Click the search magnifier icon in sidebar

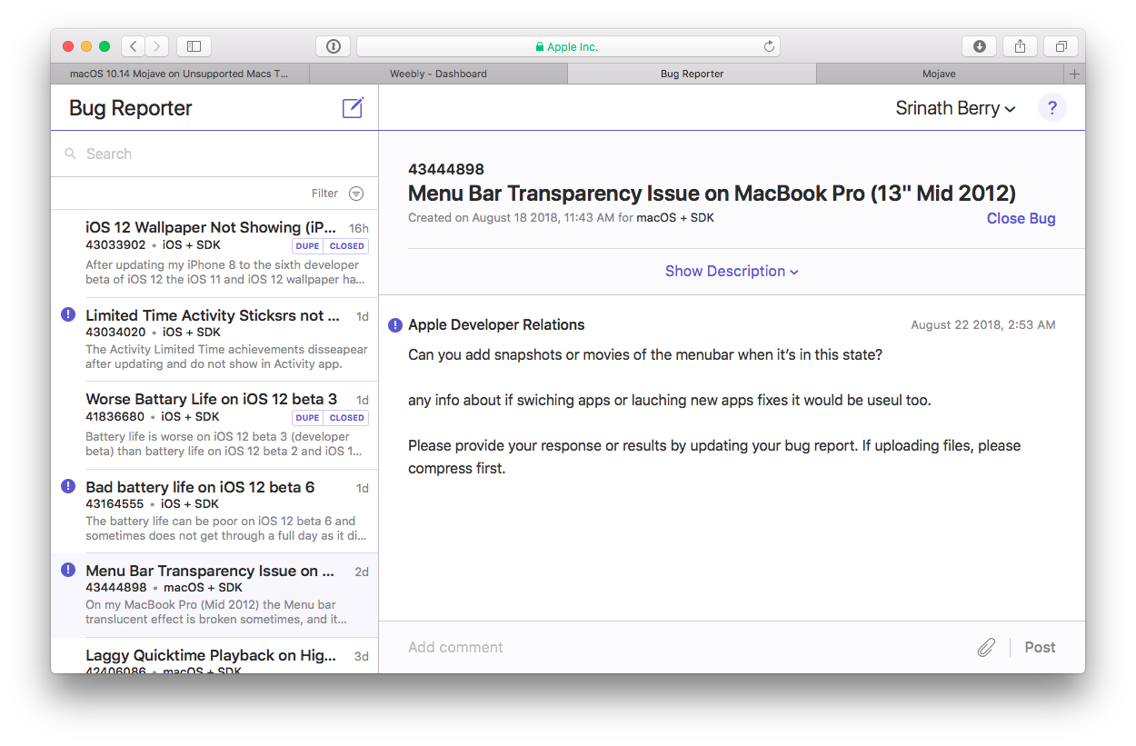click(x=70, y=154)
